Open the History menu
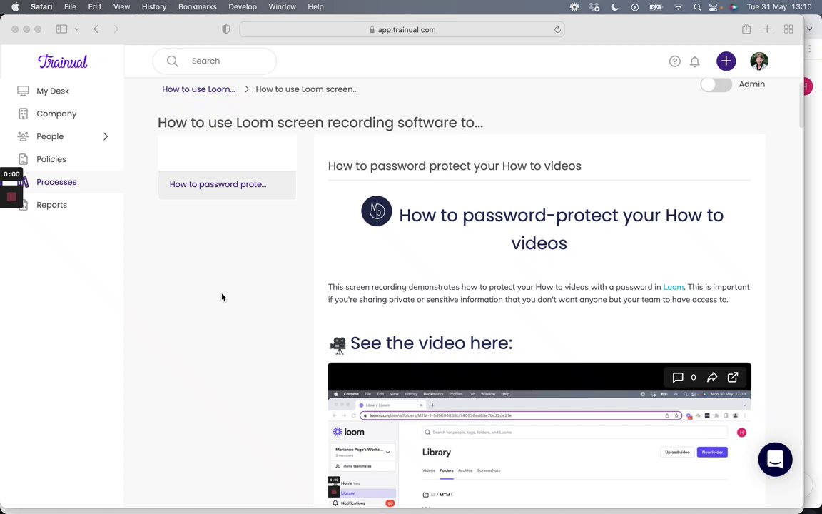Image resolution: width=822 pixels, height=514 pixels. pyautogui.click(x=154, y=7)
